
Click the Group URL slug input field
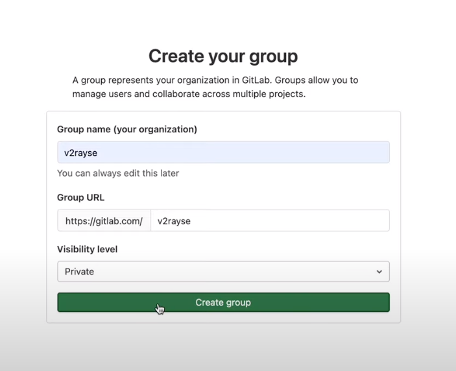270,221
